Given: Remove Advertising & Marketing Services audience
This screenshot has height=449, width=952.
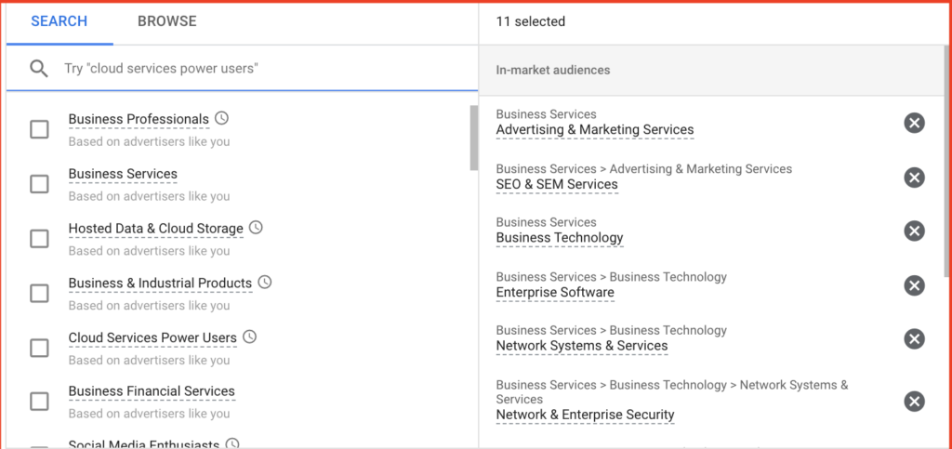Looking at the screenshot, I should click(914, 123).
